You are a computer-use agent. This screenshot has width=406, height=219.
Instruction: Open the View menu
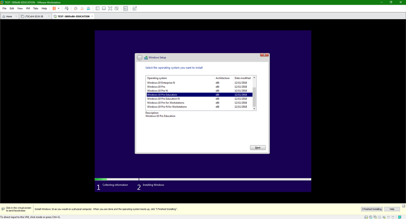[x=20, y=9]
